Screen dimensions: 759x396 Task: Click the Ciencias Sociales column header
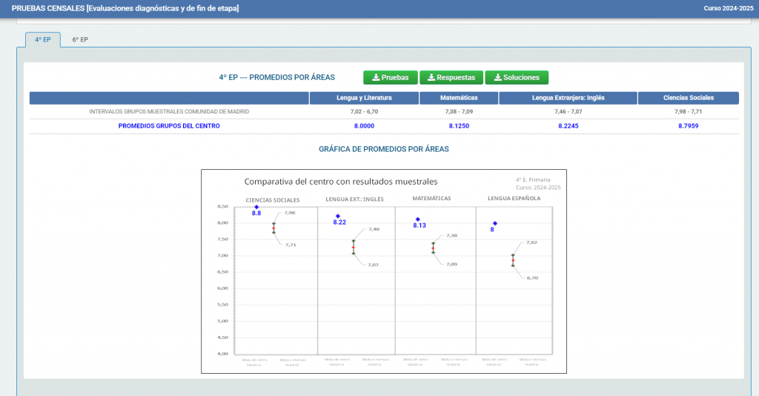(689, 98)
